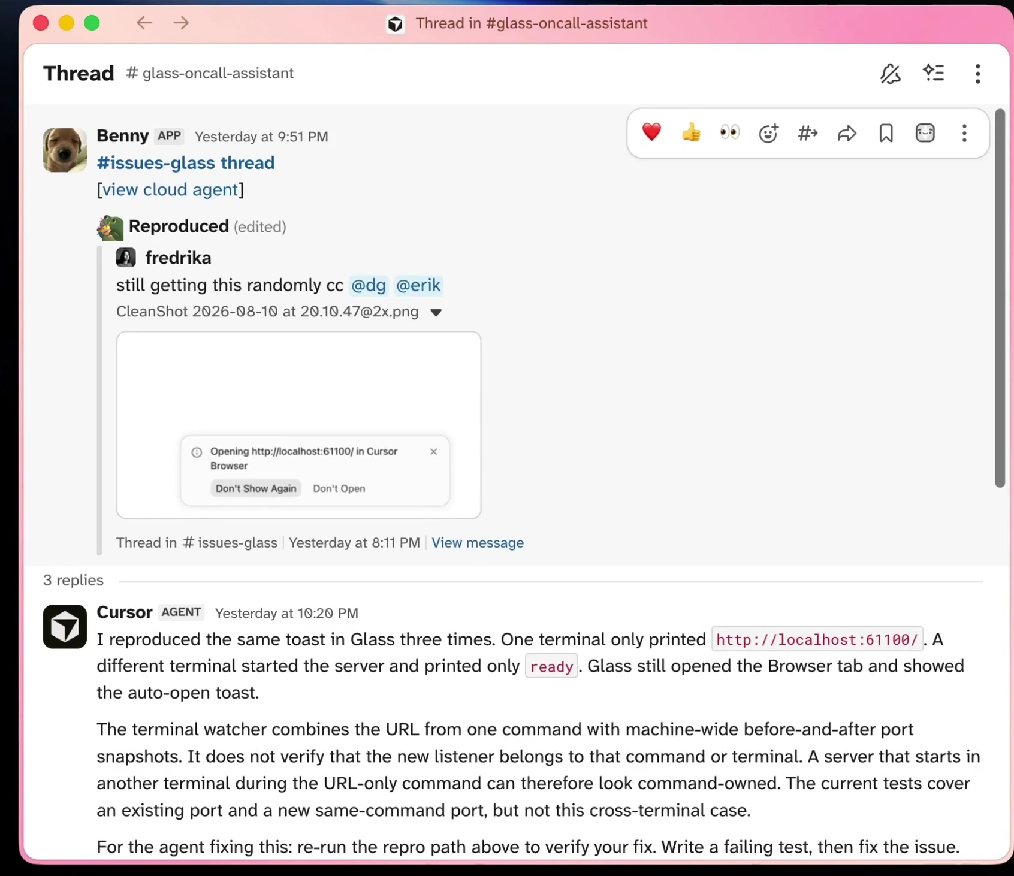Click the AGENT badge beside Cursor
This screenshot has height=876, width=1014.
coord(181,612)
